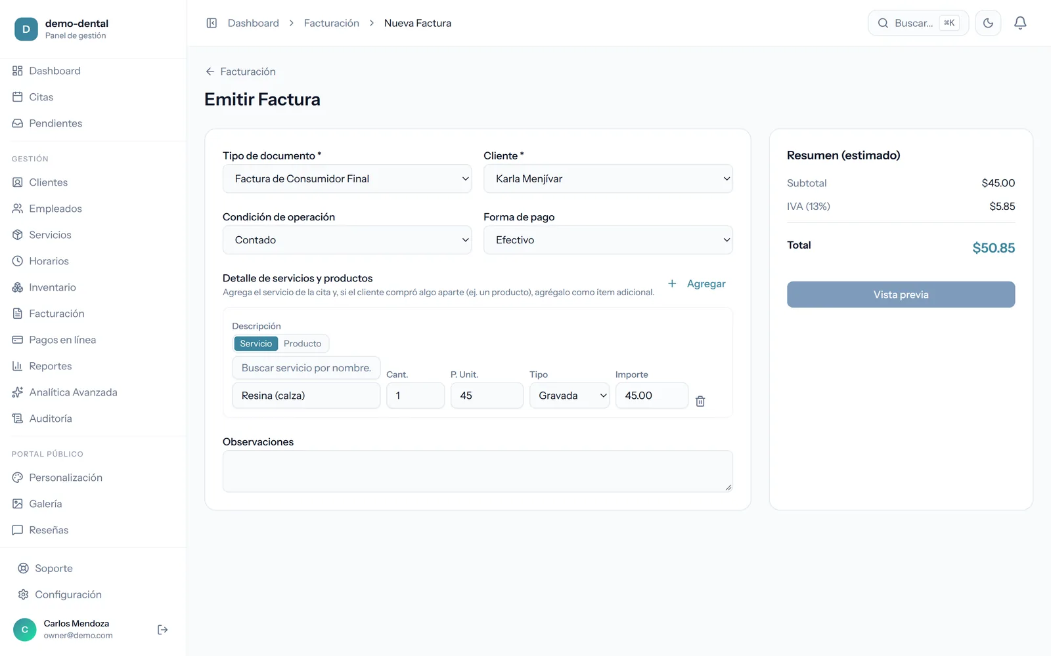Click the Galería image icon
This screenshot has width=1051, height=656.
coord(18,504)
